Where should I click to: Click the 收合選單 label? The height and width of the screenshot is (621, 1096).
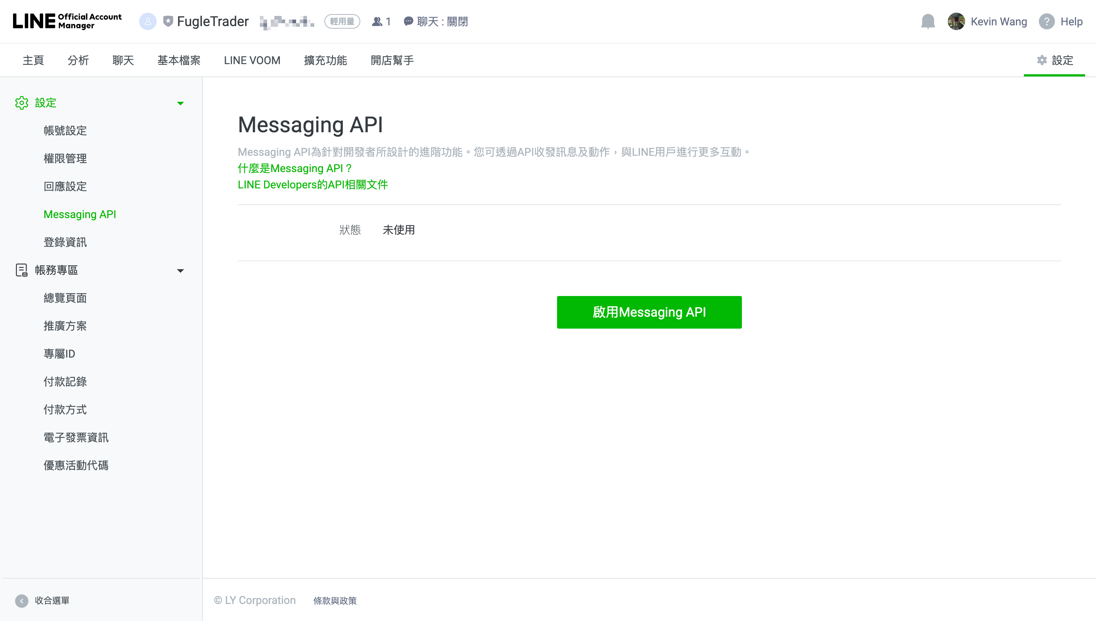(x=52, y=600)
